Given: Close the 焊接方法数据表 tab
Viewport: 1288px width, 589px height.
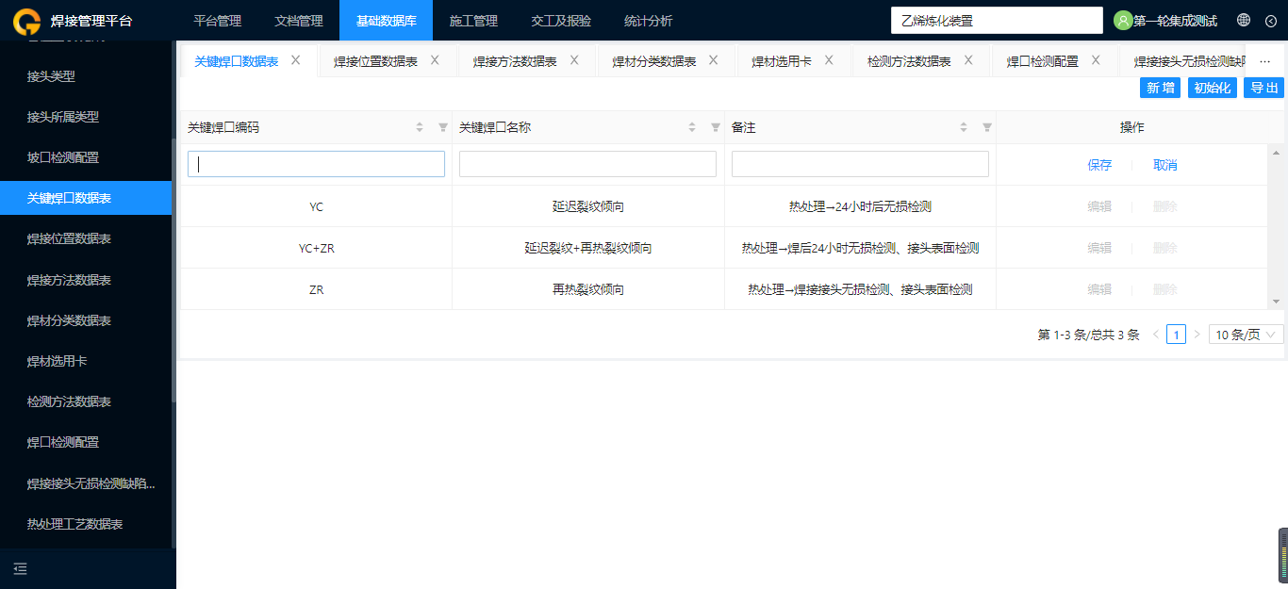Looking at the screenshot, I should pos(574,60).
